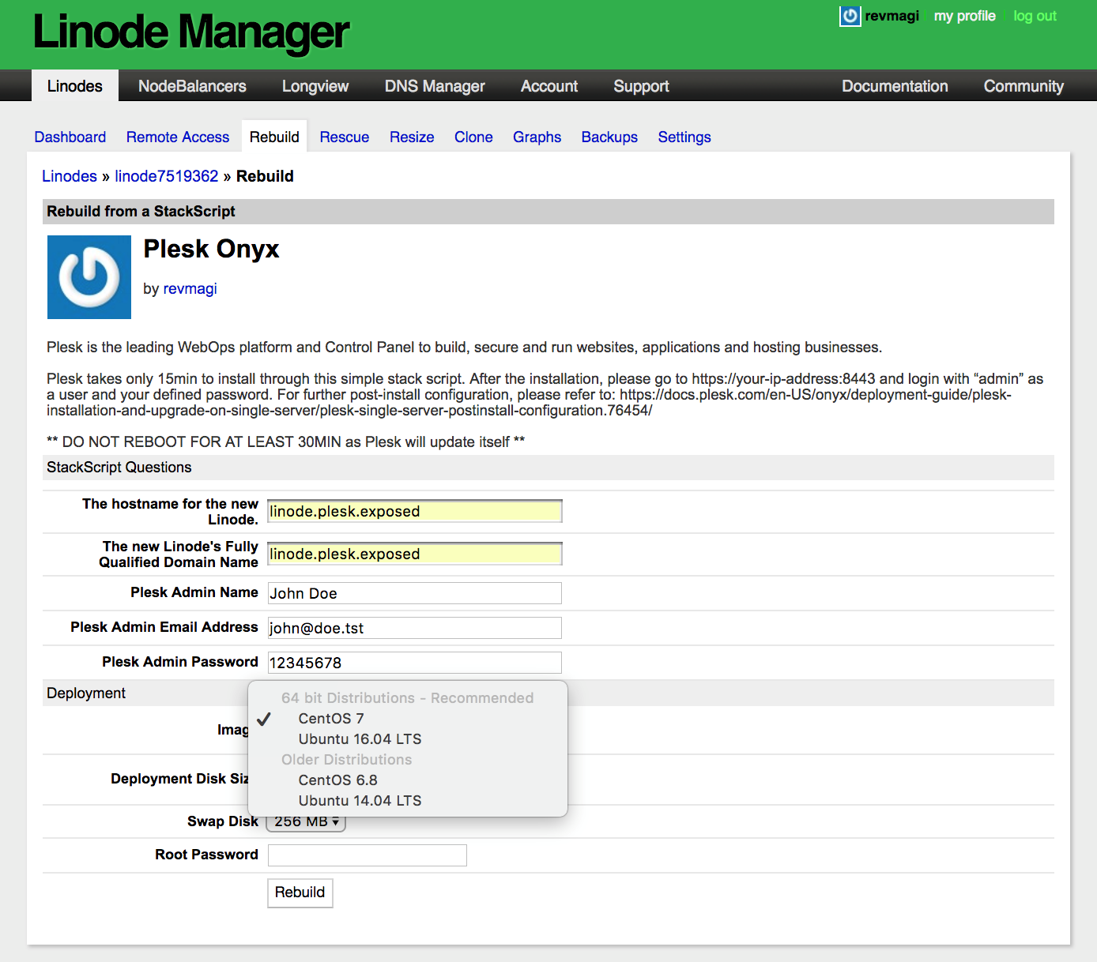Image resolution: width=1097 pixels, height=962 pixels.
Task: Open the Settings subtab
Action: (684, 137)
